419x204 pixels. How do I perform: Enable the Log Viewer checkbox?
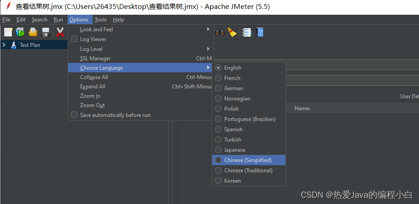click(74, 39)
